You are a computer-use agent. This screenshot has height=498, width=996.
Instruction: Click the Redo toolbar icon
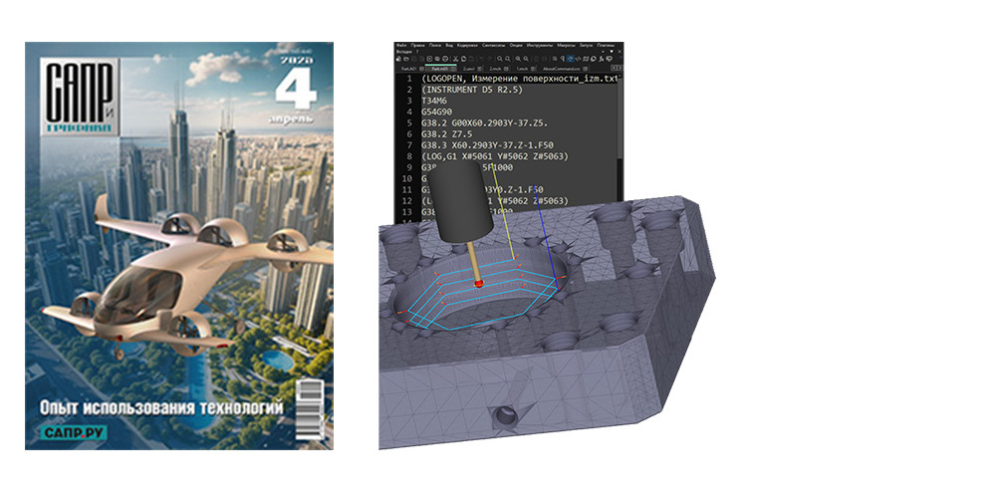point(490,59)
